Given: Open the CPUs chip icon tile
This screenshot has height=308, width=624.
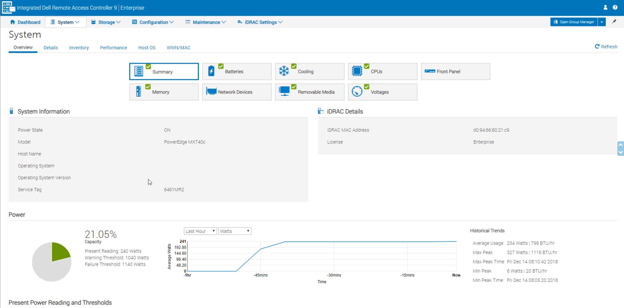Looking at the screenshot, I should click(x=357, y=71).
